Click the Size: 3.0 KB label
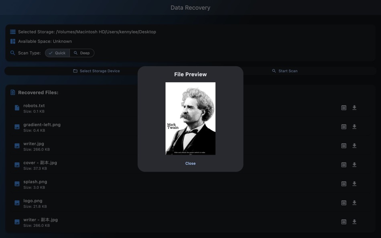 (x=34, y=188)
